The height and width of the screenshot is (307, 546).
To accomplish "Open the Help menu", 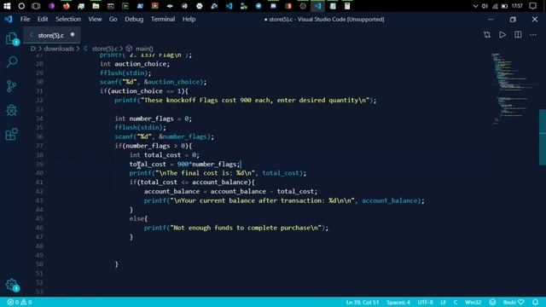I will [x=189, y=19].
